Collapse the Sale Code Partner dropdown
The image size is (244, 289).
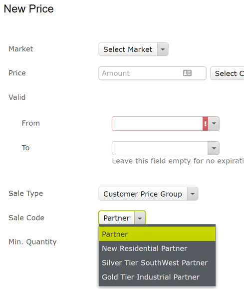[122, 218]
